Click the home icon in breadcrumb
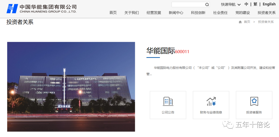The image size is (279, 137). pos(240,22)
